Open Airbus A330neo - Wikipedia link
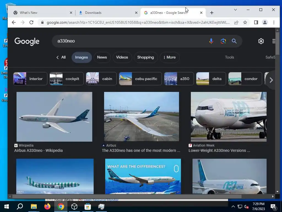282x212 pixels. pos(39,150)
